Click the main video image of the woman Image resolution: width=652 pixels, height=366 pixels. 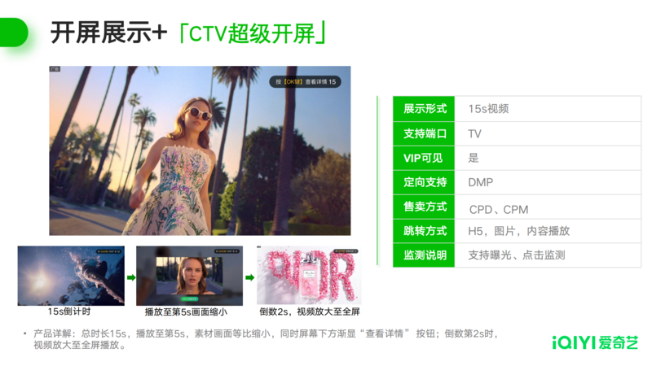(200, 150)
